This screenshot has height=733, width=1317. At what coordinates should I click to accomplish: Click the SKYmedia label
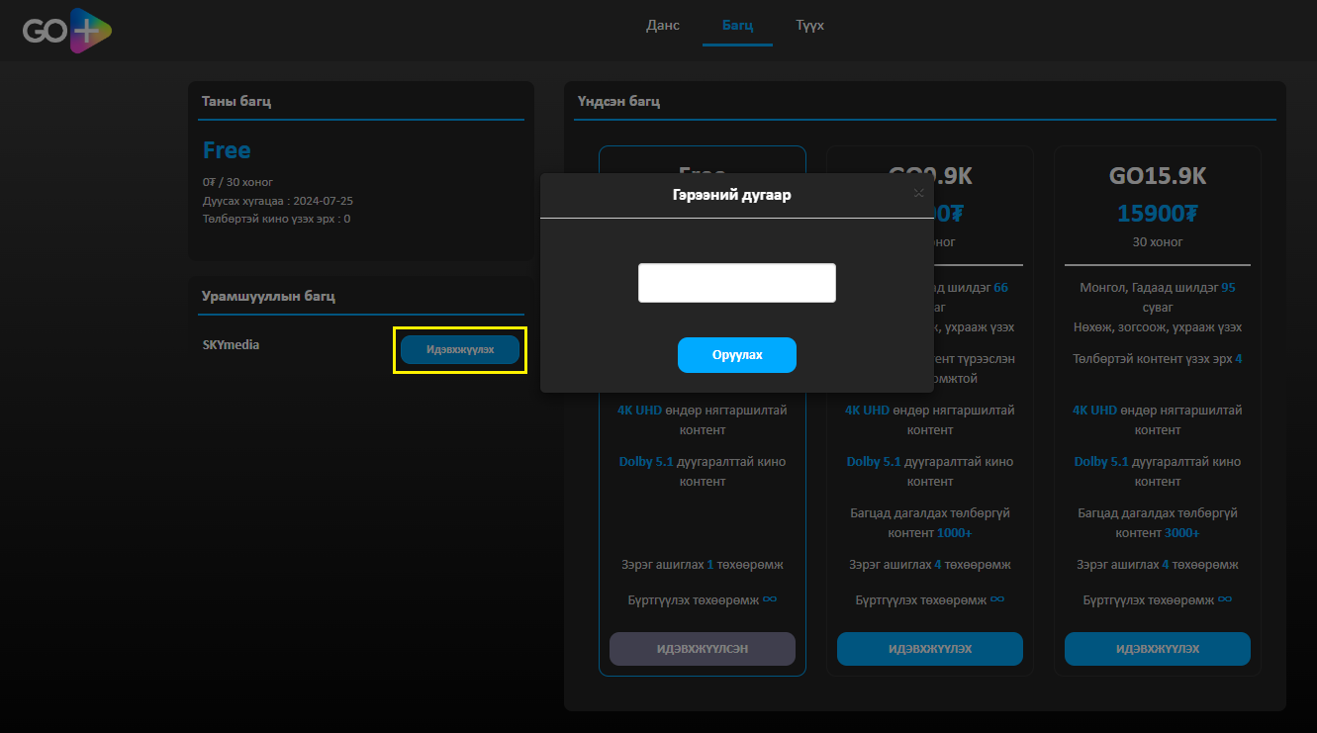click(x=231, y=345)
